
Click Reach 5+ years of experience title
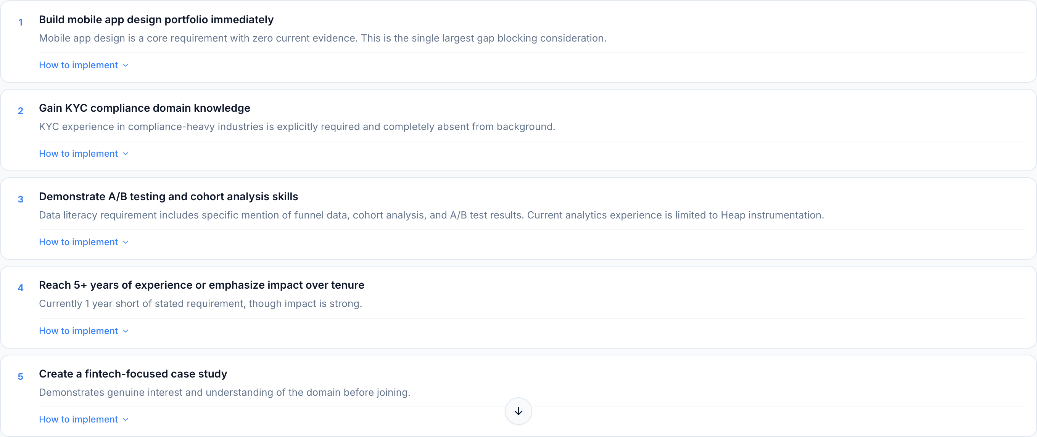(x=201, y=285)
